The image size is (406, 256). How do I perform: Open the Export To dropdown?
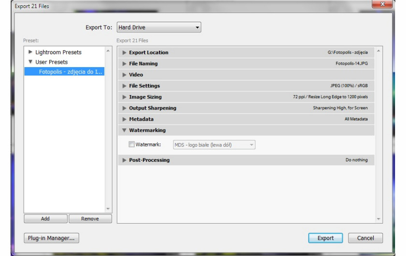pyautogui.click(x=159, y=27)
